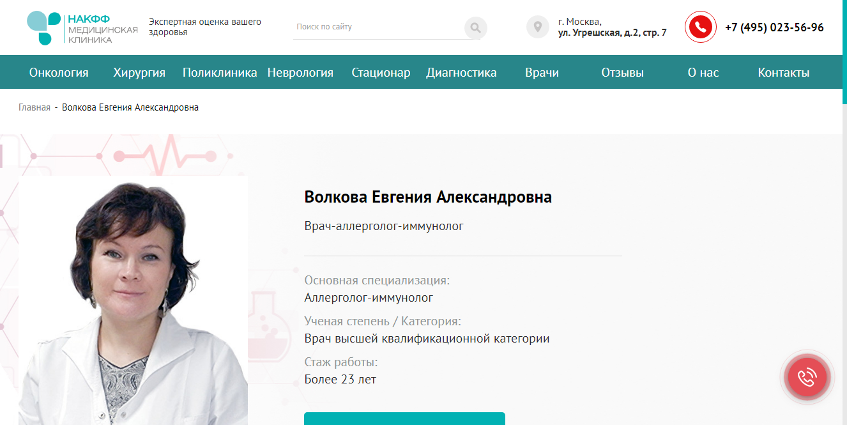
Task: Click the text Врач высшей квалификационной категории
Action: point(427,339)
